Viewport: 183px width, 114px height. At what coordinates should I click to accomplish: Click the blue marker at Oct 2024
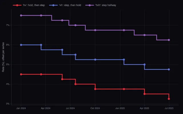[95, 60]
